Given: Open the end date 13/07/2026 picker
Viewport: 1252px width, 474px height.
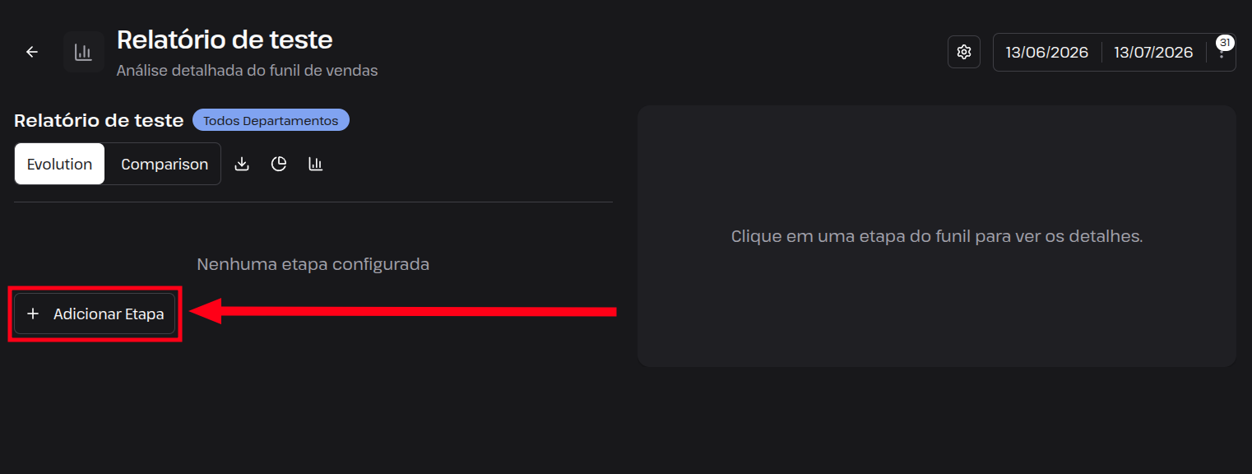Looking at the screenshot, I should [1153, 53].
